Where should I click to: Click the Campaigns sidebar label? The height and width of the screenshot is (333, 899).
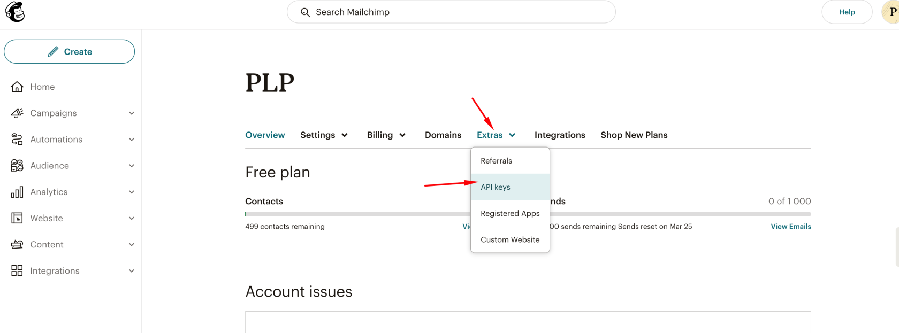click(54, 113)
